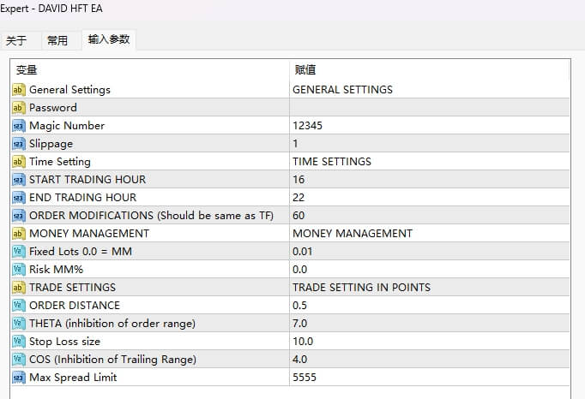Viewport: 585px width, 399px height.
Task: Click the empty Password value field
Action: point(429,108)
